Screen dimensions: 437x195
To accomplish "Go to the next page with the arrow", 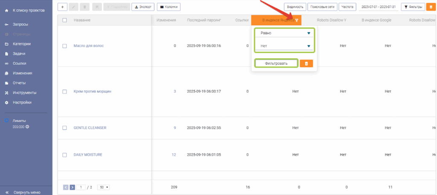I will [x=72, y=187].
